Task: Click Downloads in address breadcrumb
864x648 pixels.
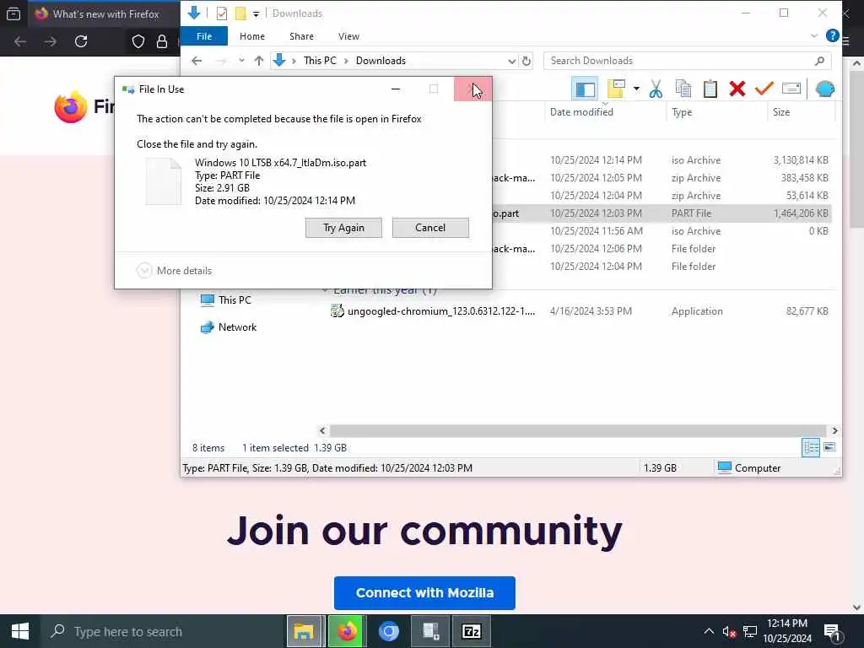Action: coord(381,61)
